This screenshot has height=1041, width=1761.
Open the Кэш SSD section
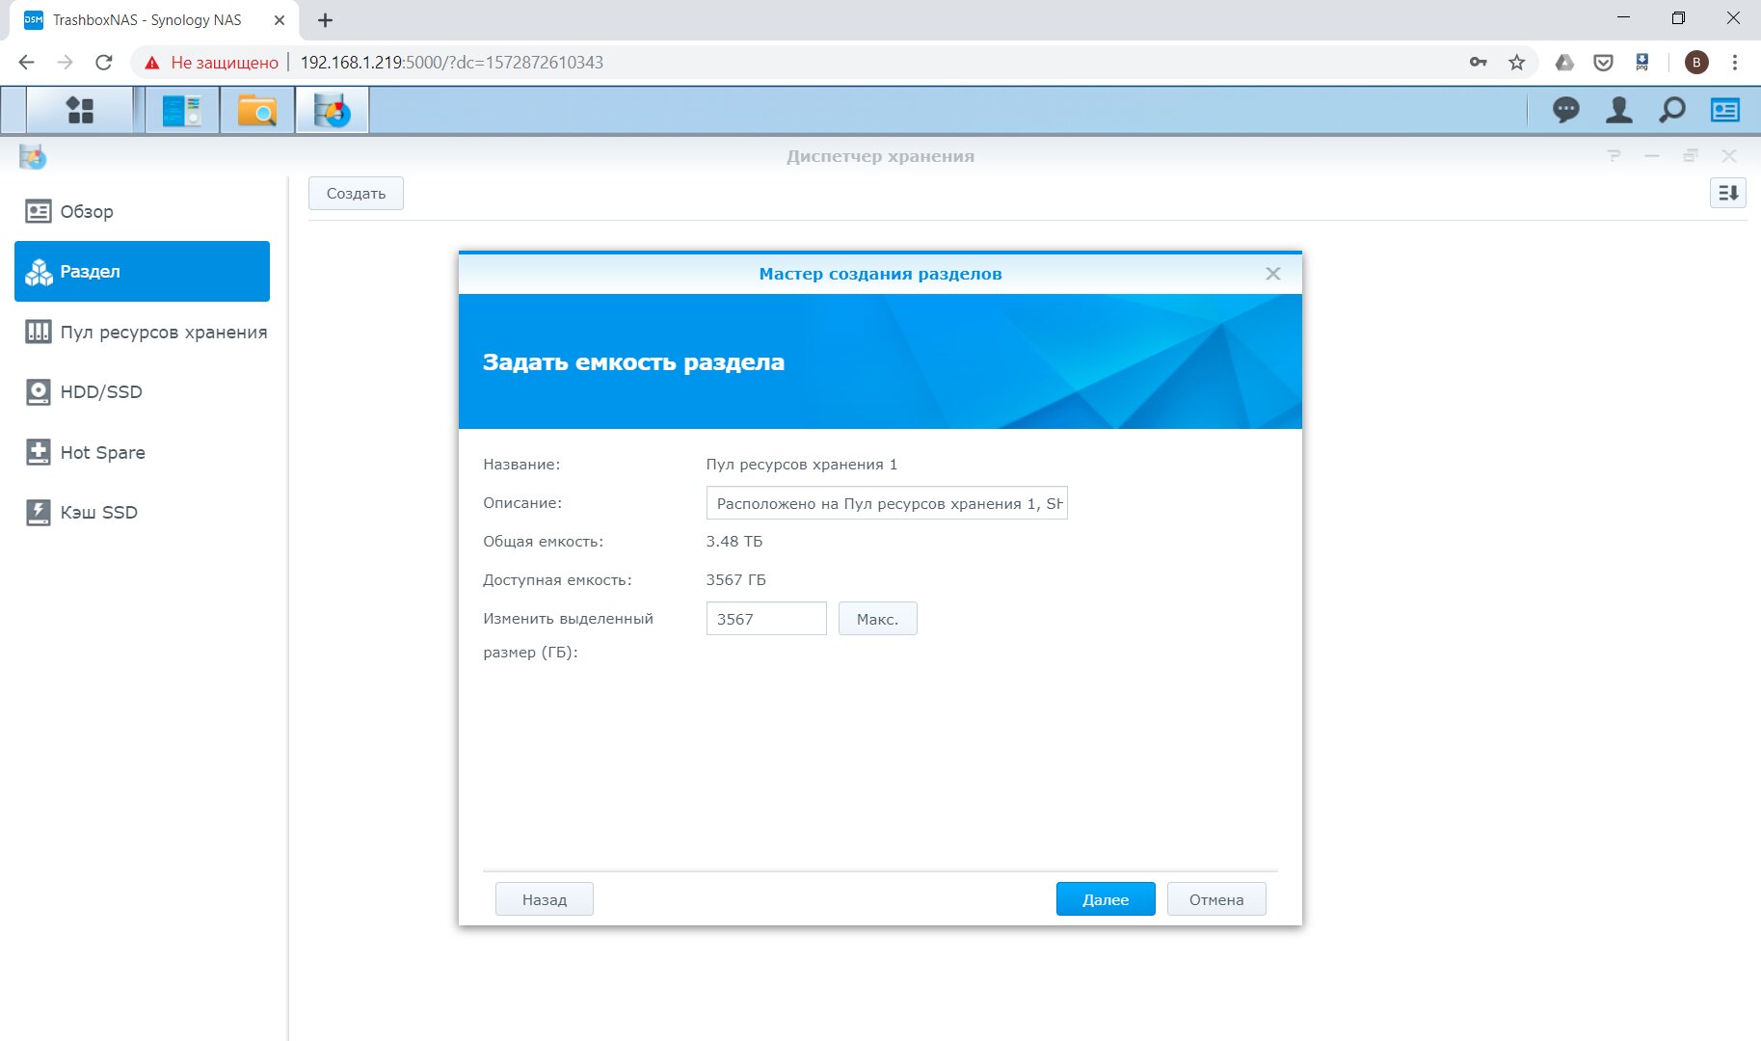point(143,512)
